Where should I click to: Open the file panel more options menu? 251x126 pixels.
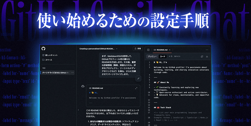click(207, 49)
